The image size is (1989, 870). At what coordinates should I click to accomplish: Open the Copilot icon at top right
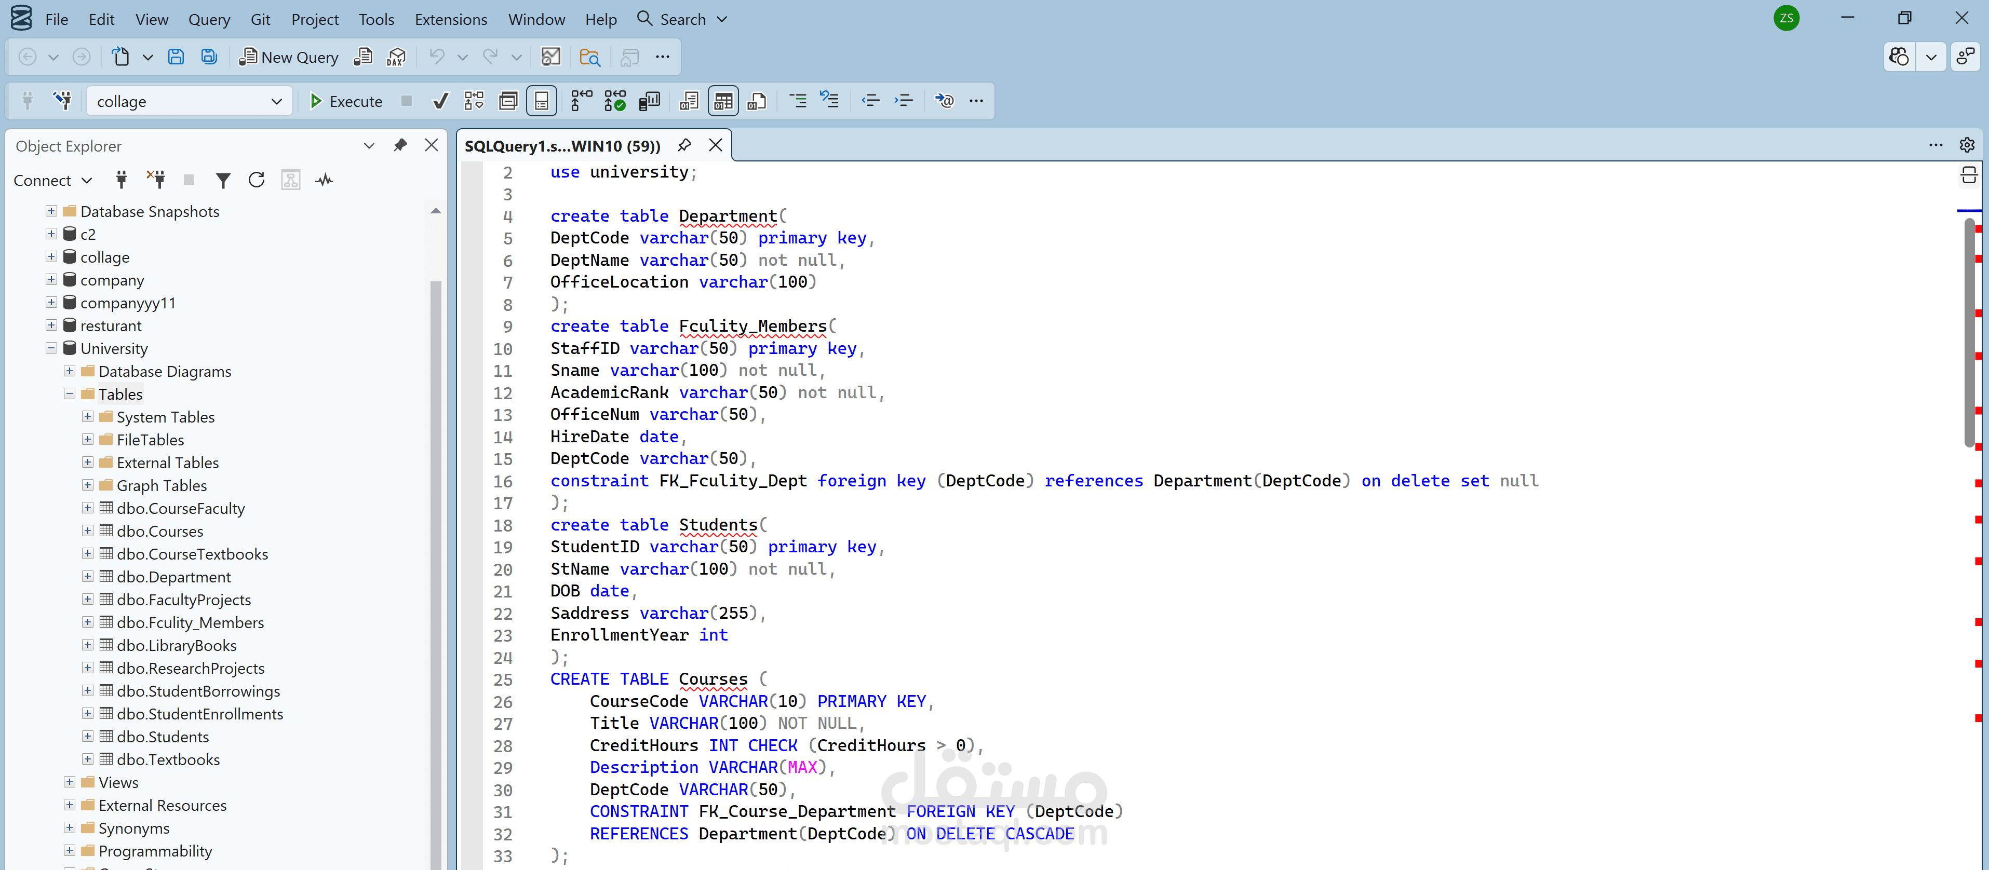[1900, 57]
